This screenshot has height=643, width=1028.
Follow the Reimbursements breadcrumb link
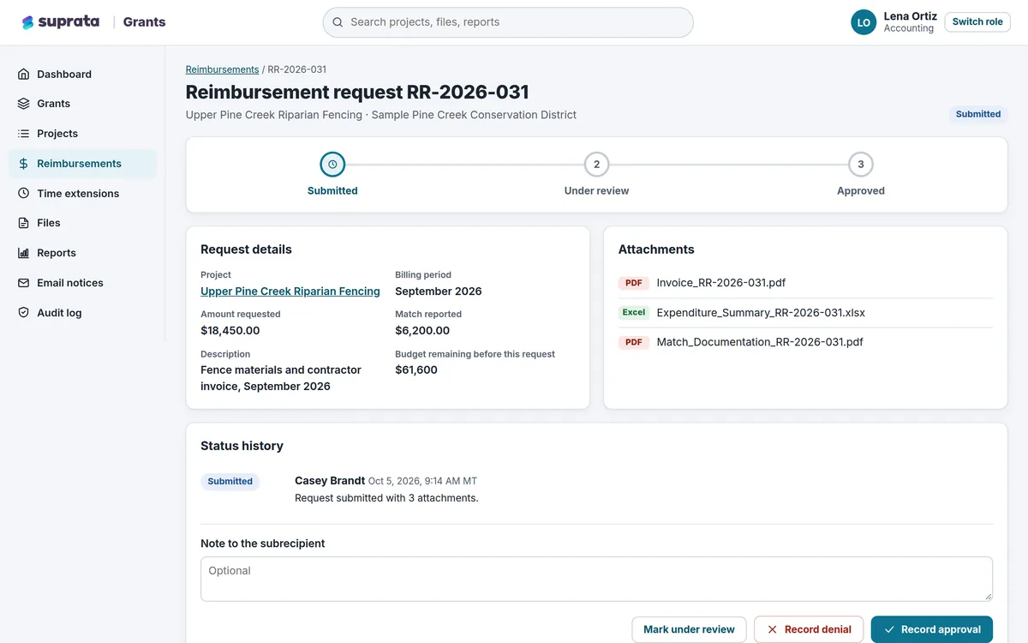pos(222,69)
